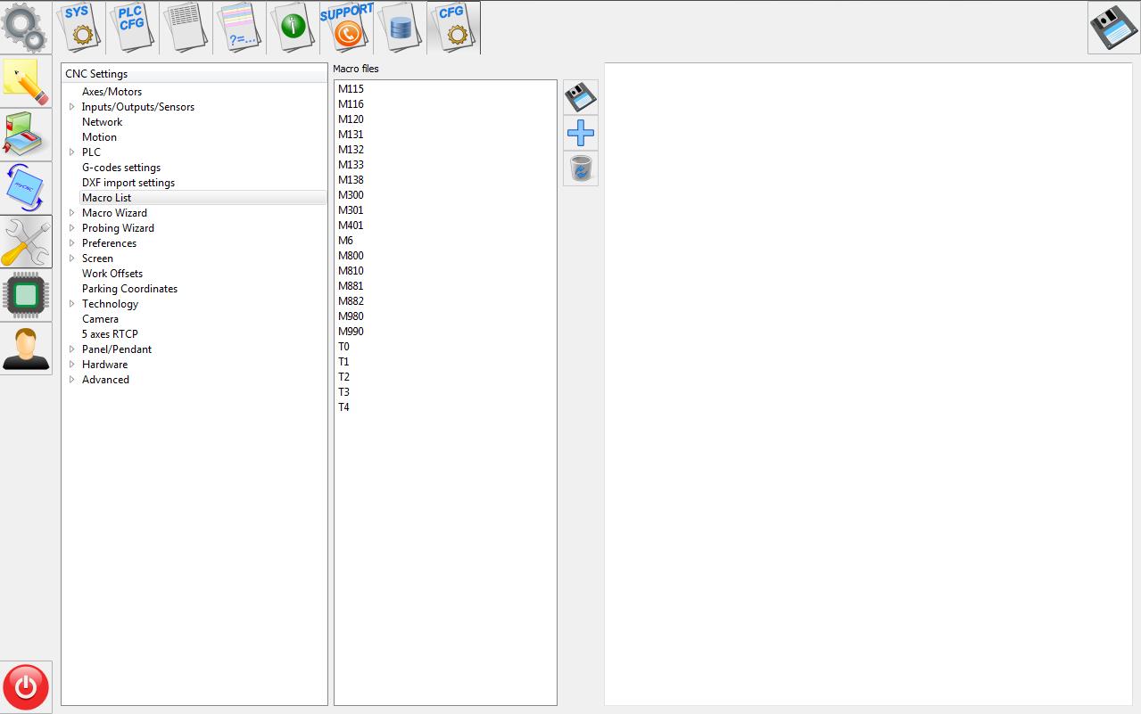Expand the Macro Wizard tree node
The height and width of the screenshot is (714, 1141).
click(72, 213)
